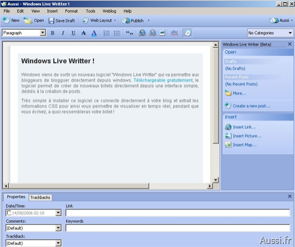Apply numbered list formatting
This screenshot has width=295, height=247.
pos(107,33)
